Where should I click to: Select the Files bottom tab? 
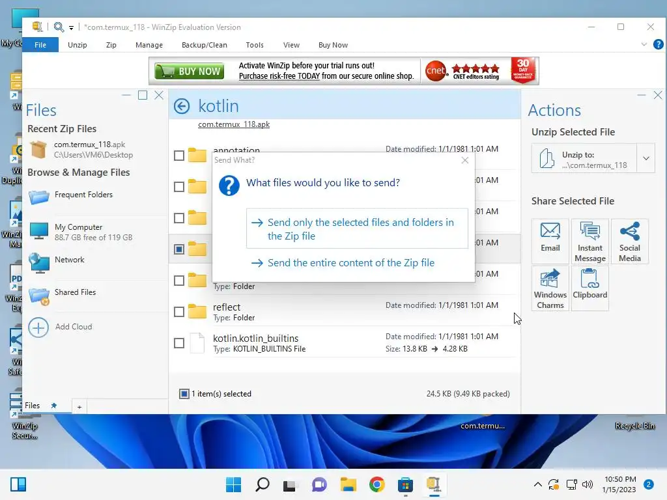coord(33,406)
